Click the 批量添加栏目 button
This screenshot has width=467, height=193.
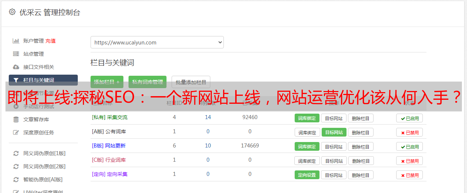tap(191, 82)
